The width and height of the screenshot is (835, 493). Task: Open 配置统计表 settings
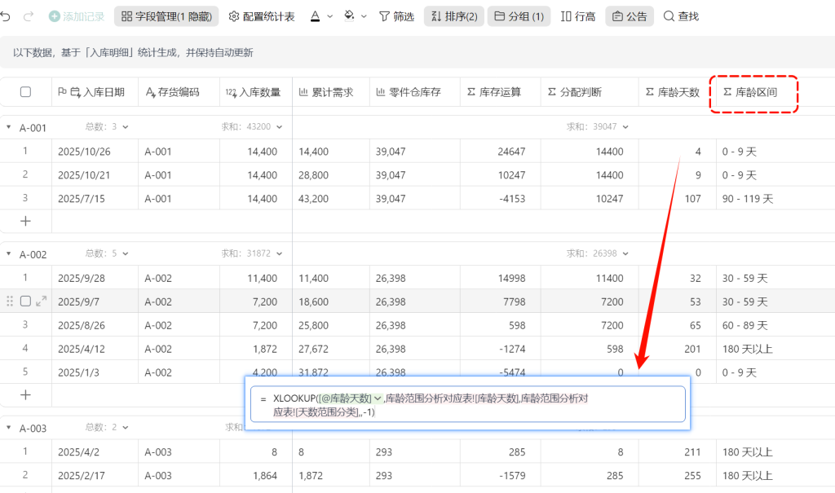262,16
